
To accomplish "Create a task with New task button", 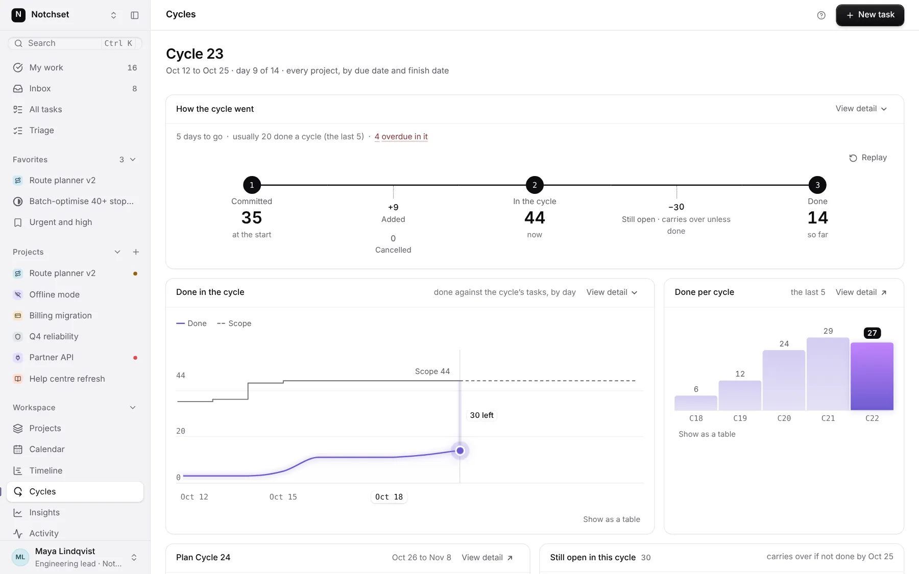I will pyautogui.click(x=870, y=15).
